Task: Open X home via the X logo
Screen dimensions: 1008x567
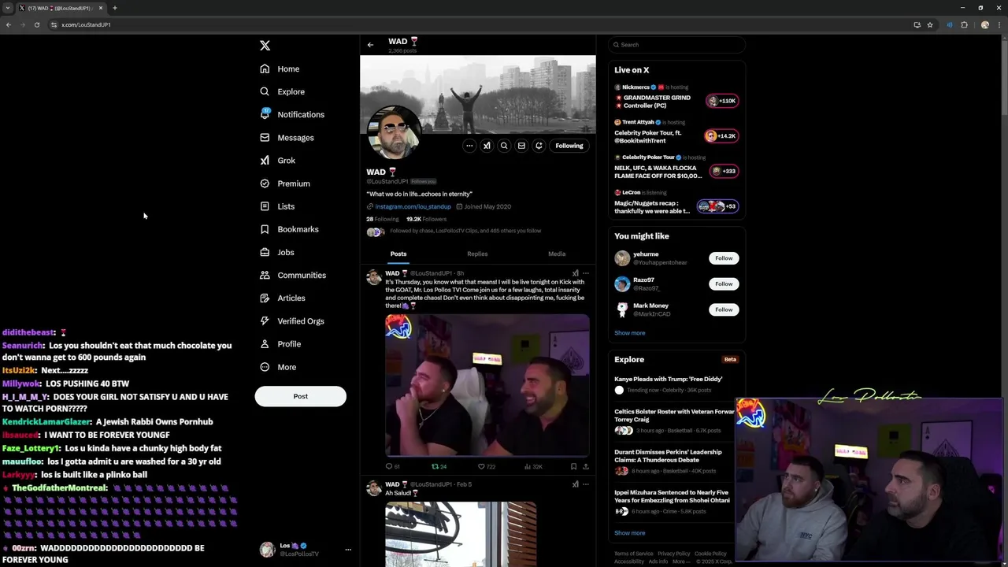Action: click(x=265, y=46)
